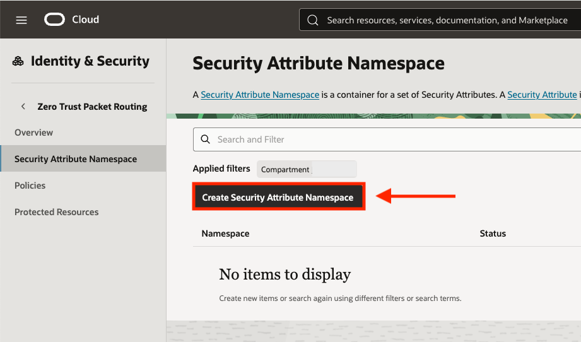Open the Overview page in sidebar

[x=34, y=133]
